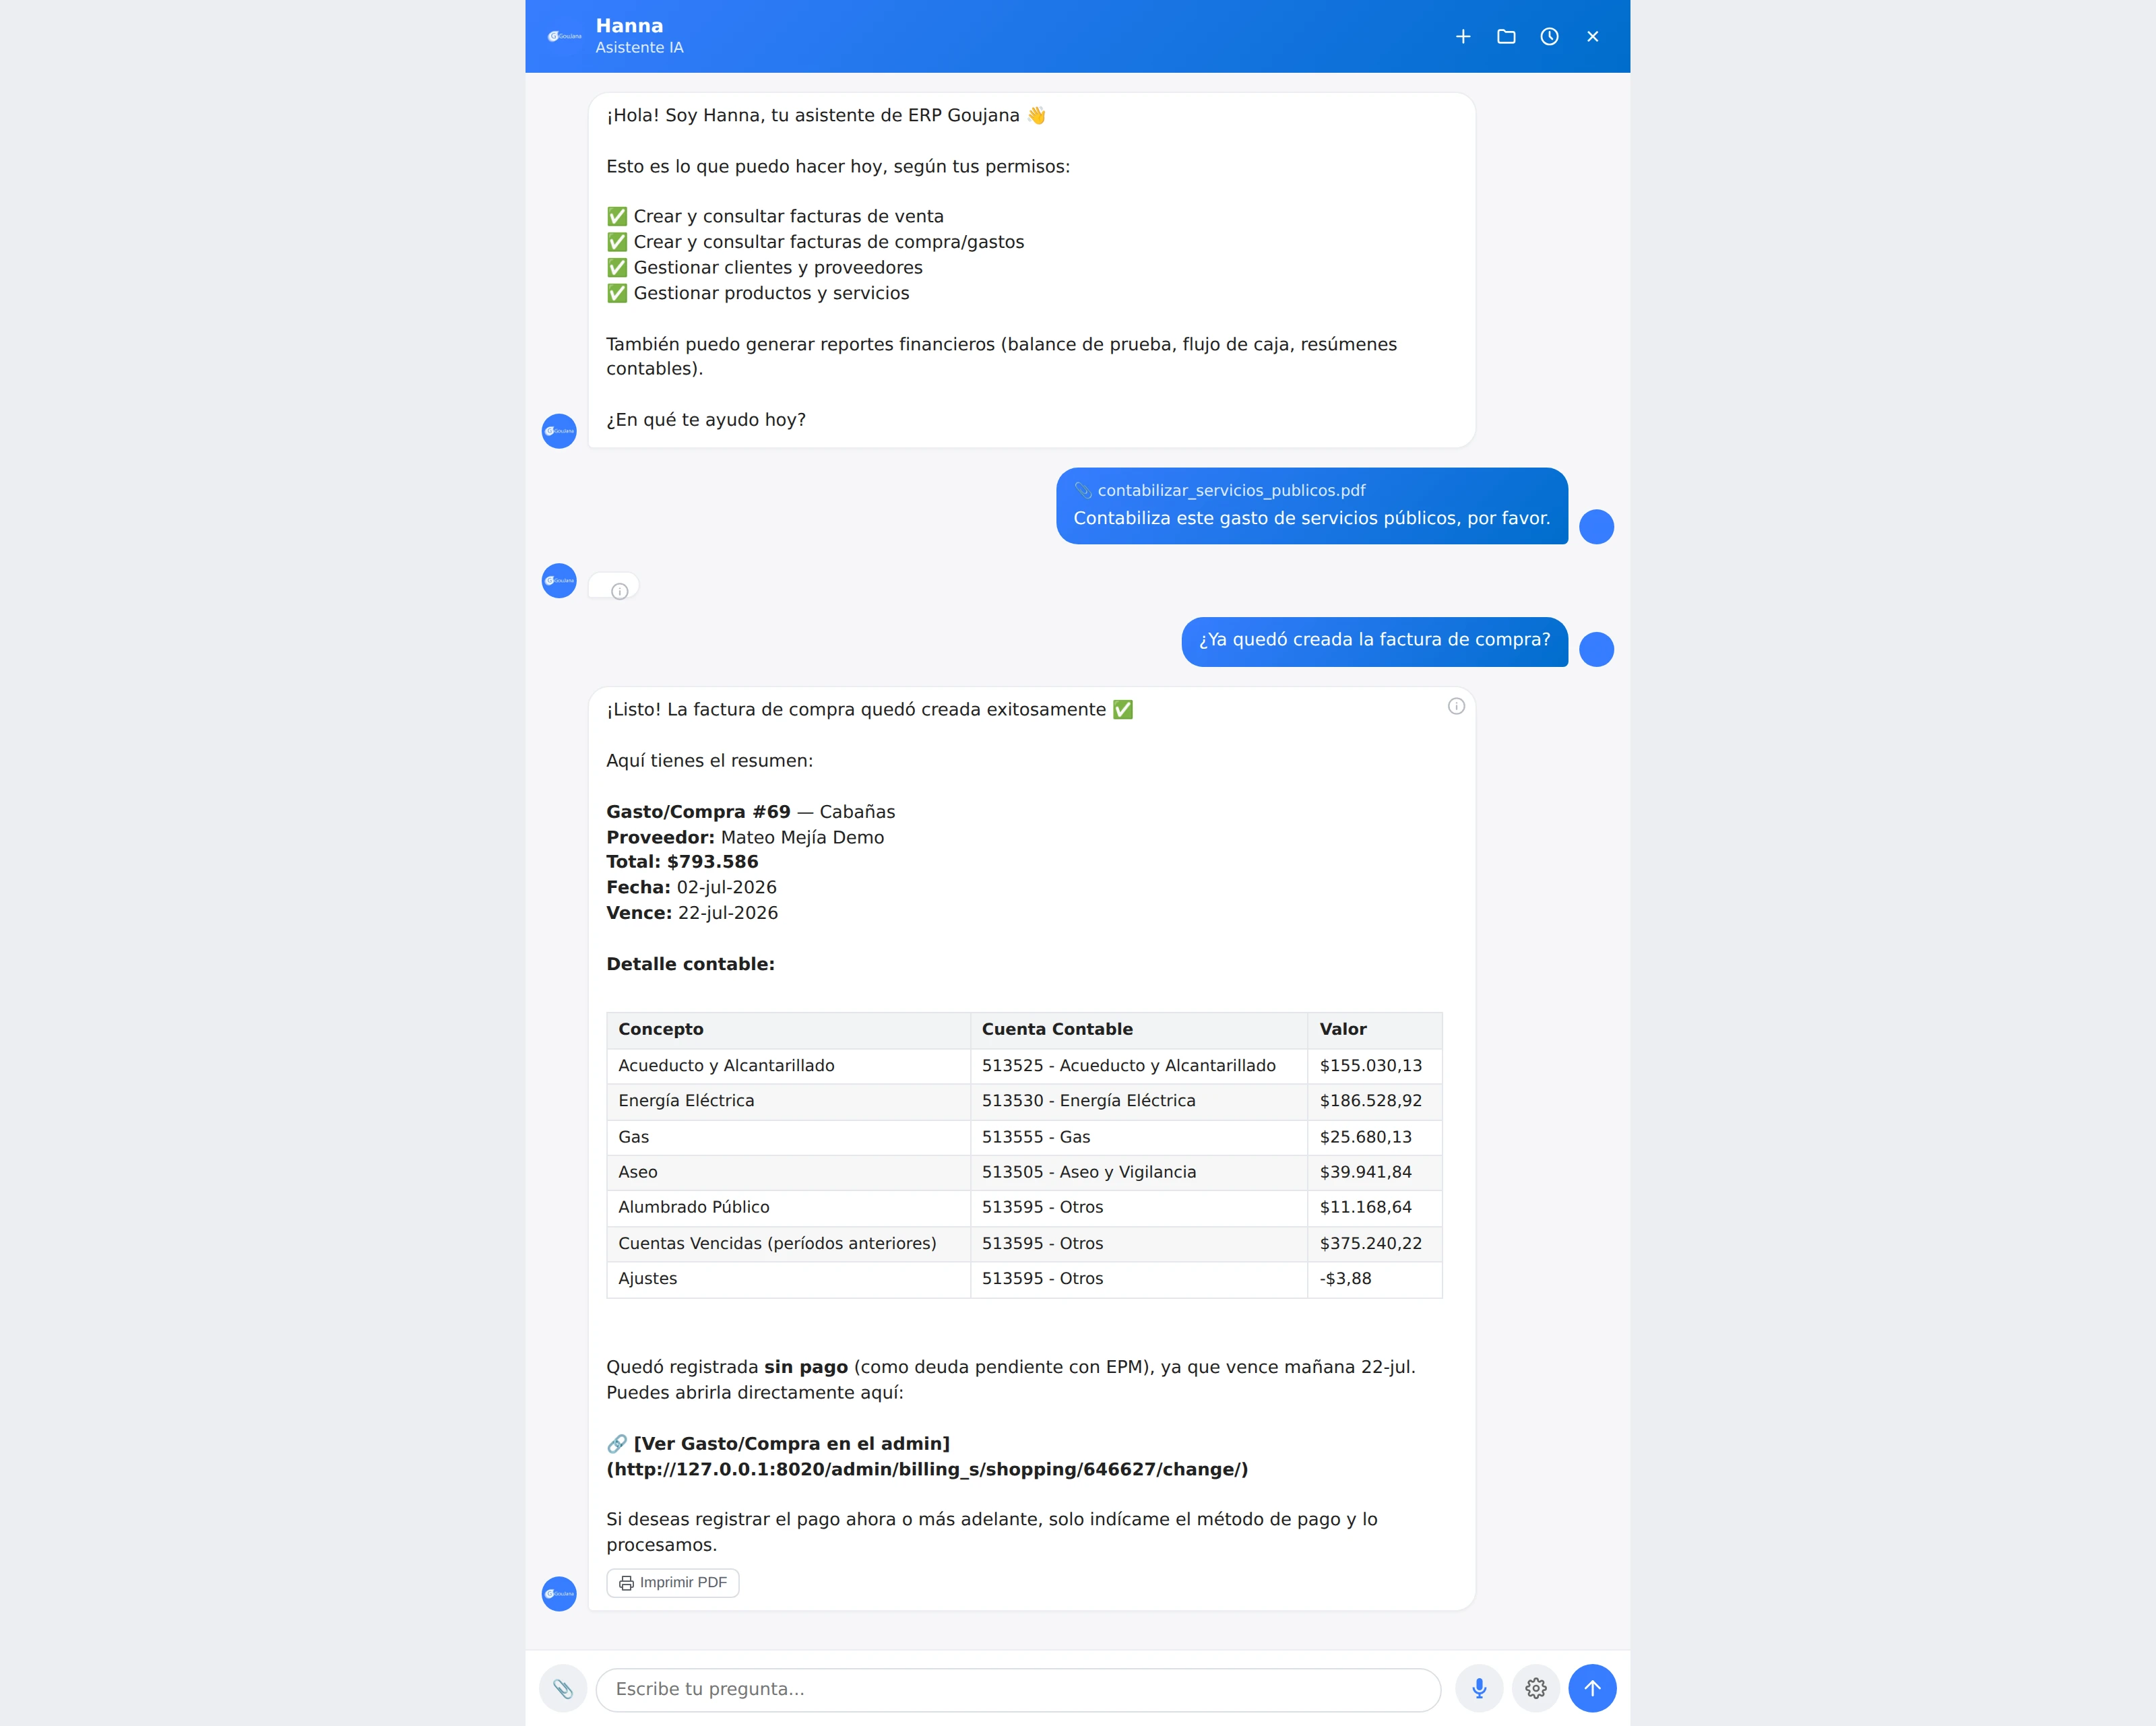Image resolution: width=2156 pixels, height=1726 pixels.
Task: Click assistant avatar beside greeting message
Action: click(x=559, y=431)
